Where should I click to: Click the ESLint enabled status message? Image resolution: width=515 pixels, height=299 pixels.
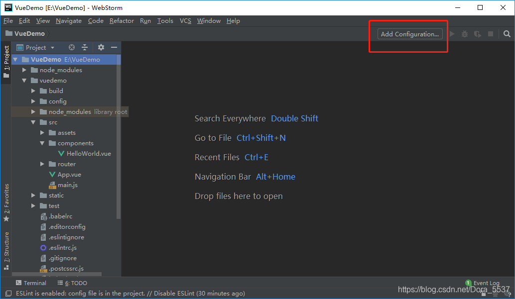click(x=130, y=294)
